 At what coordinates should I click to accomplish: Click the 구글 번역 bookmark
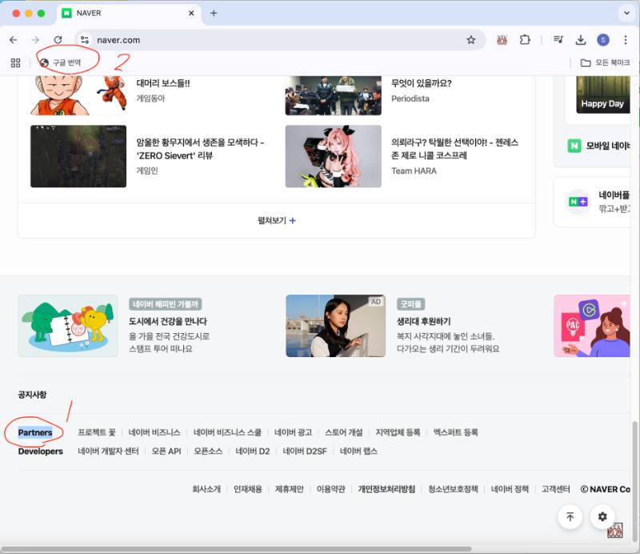coord(61,62)
